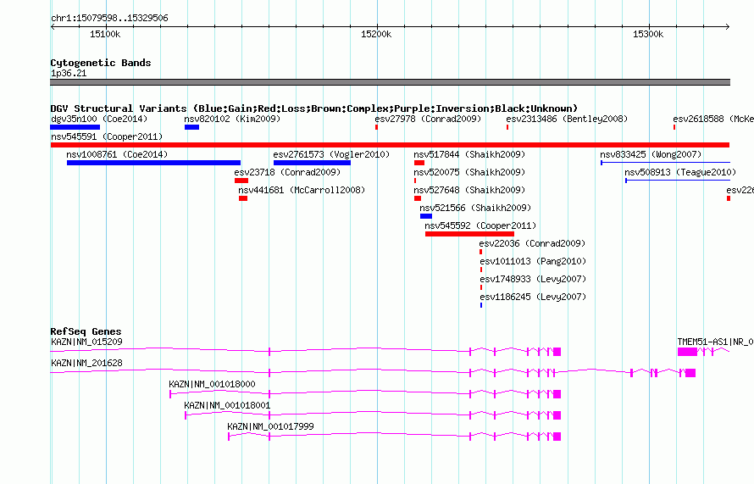Click the esv1748933 (Levy2007) label
The width and height of the screenshot is (754, 484).
533,279
